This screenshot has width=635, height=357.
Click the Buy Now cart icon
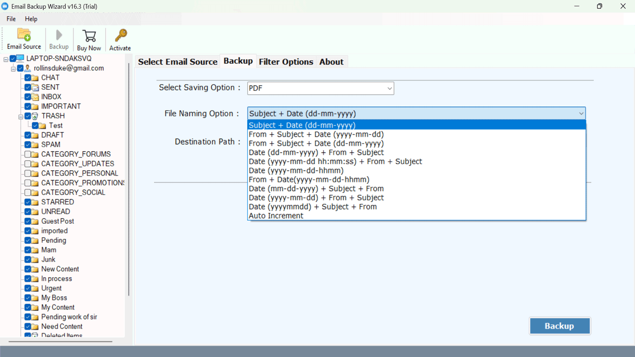click(x=89, y=36)
